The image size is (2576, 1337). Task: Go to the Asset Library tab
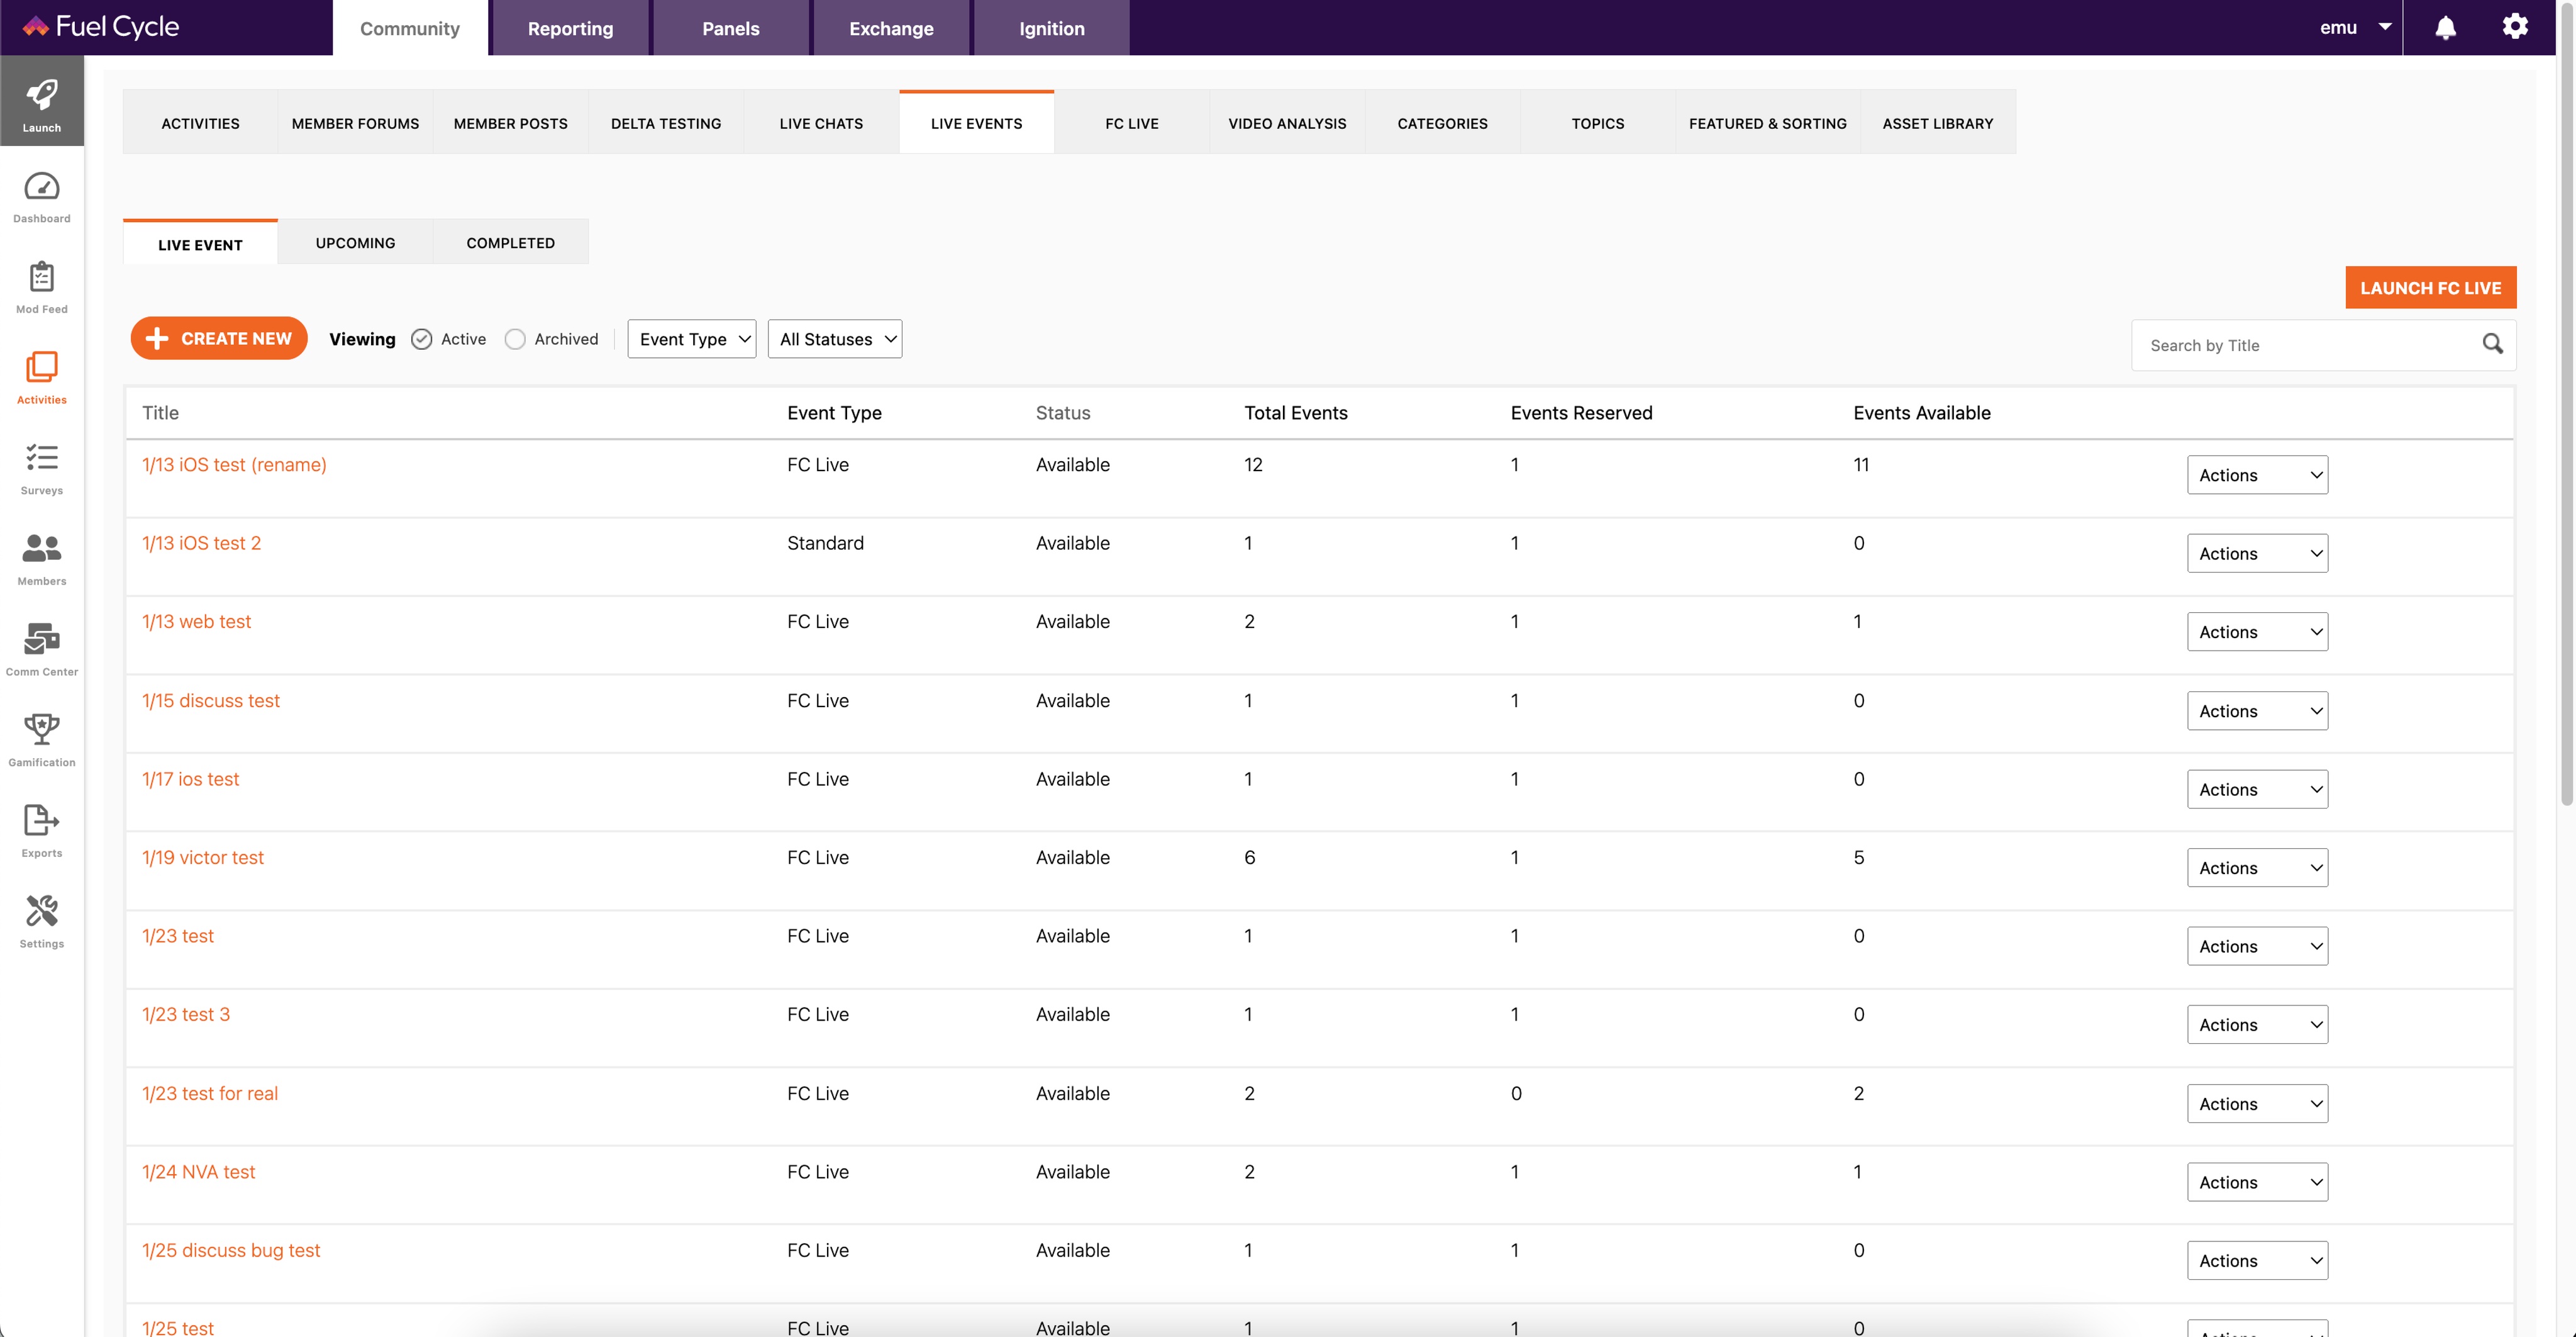click(1937, 123)
